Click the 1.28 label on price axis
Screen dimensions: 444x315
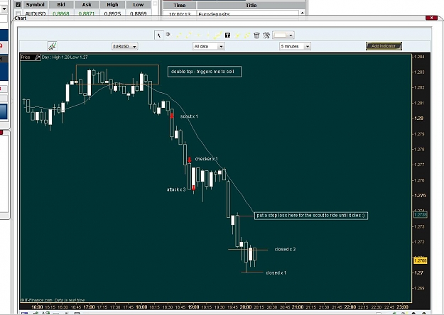(x=419, y=118)
